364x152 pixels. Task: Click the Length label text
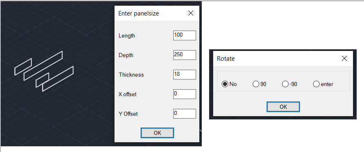127,36
